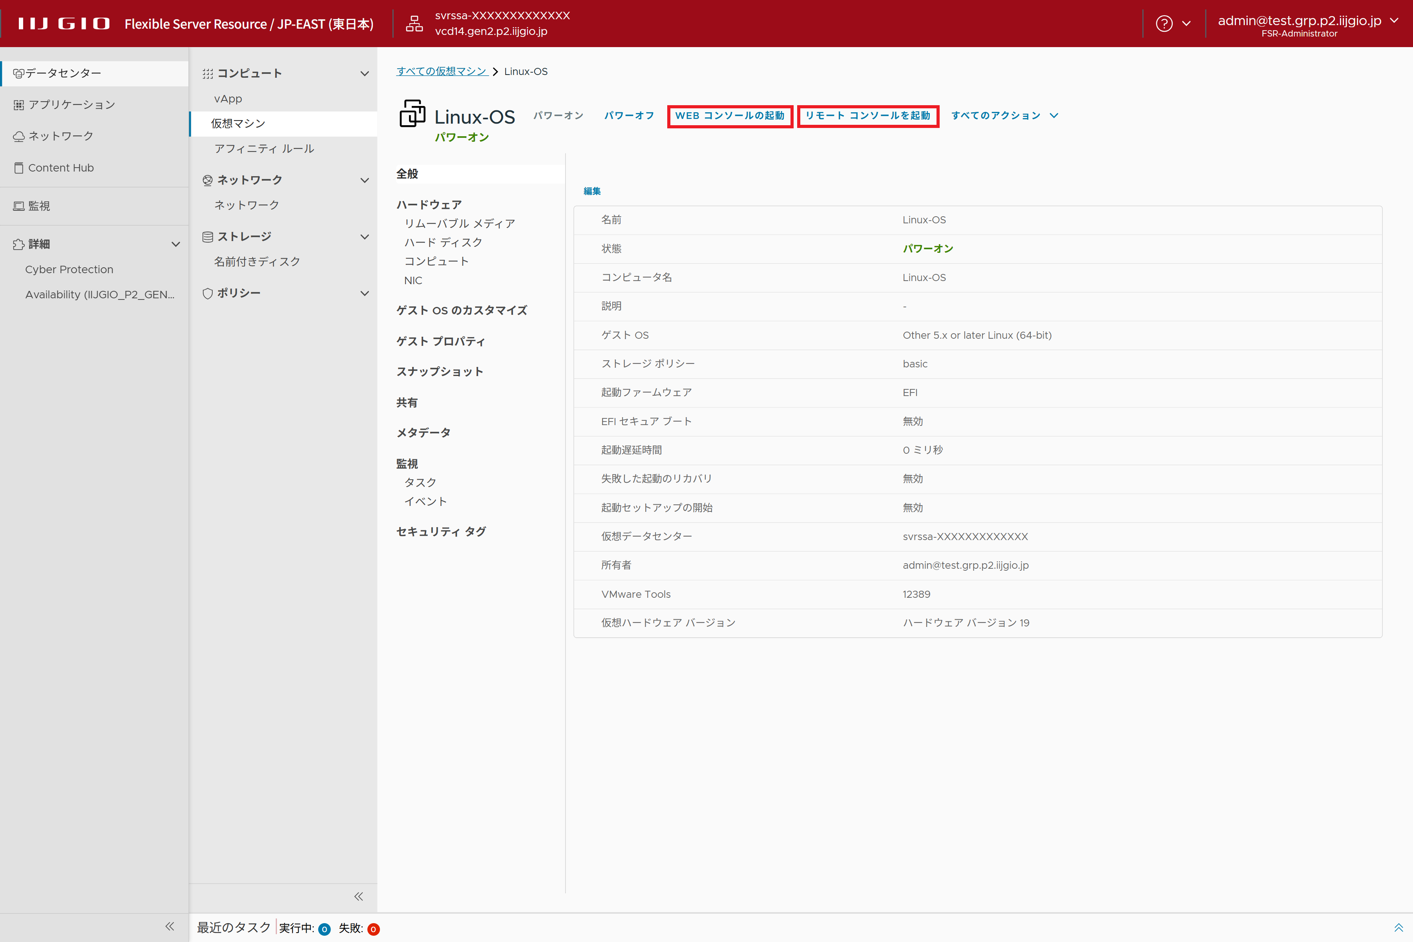Collapse the コンピュート section chevron

[364, 73]
